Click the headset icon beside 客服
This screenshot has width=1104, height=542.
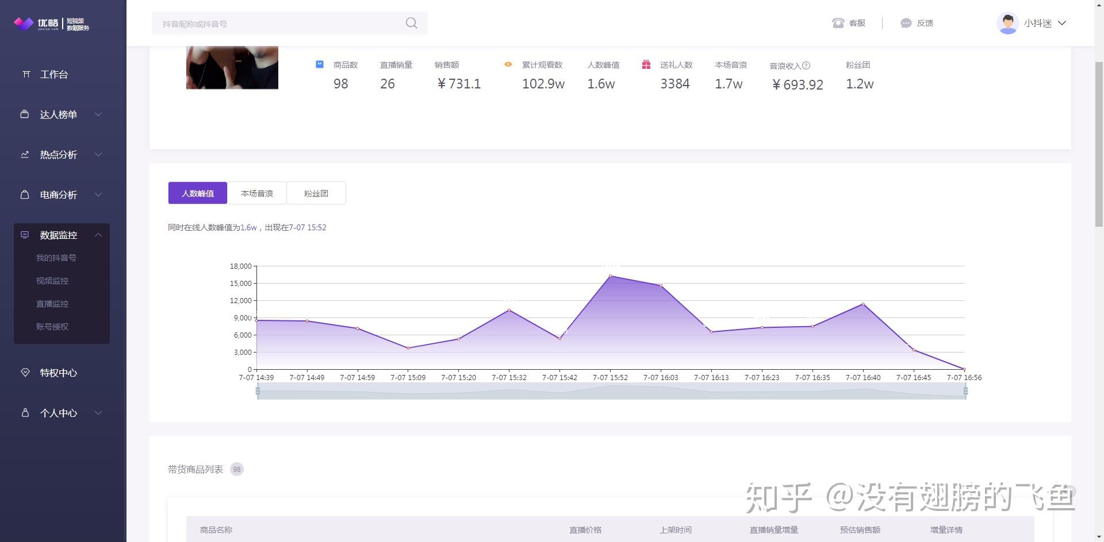click(x=838, y=23)
